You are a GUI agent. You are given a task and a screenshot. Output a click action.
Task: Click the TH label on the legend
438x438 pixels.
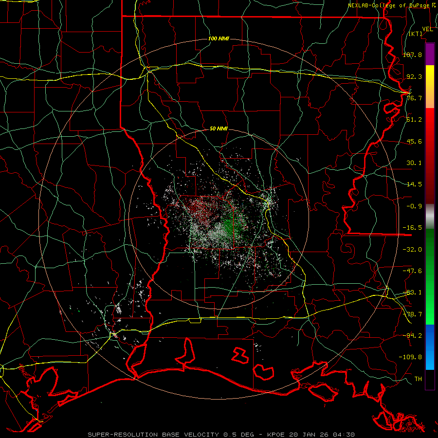click(x=418, y=379)
